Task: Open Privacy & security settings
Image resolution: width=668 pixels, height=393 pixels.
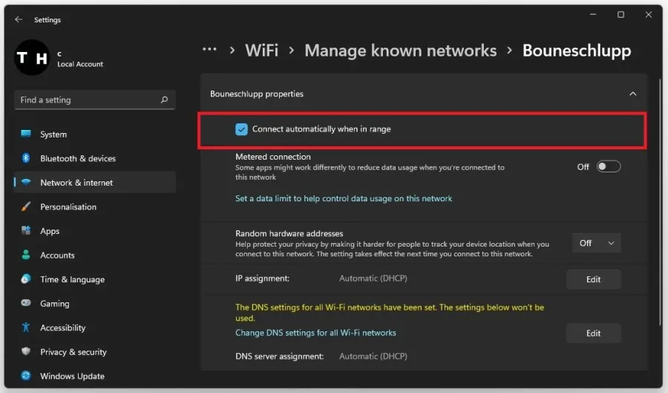Action: (x=95, y=351)
